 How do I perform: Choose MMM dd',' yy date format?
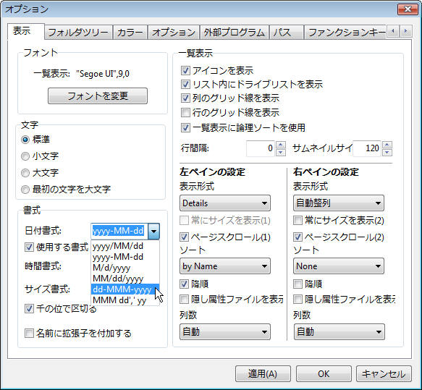coord(125,300)
